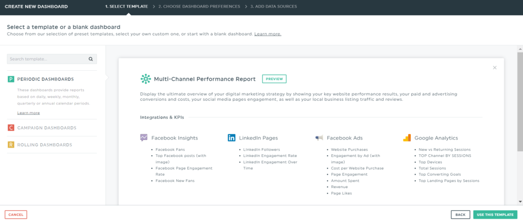
Task: Open Campaign Dashboards category
Action: pos(46,128)
